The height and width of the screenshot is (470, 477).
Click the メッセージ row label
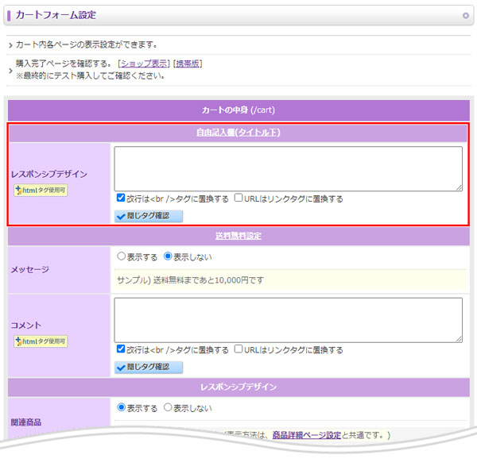click(30, 269)
